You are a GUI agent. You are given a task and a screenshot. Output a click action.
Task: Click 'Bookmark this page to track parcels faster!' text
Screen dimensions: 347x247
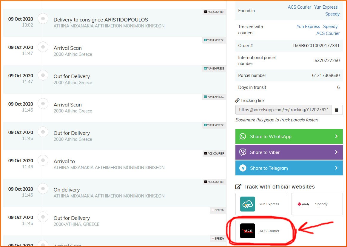[277, 120]
